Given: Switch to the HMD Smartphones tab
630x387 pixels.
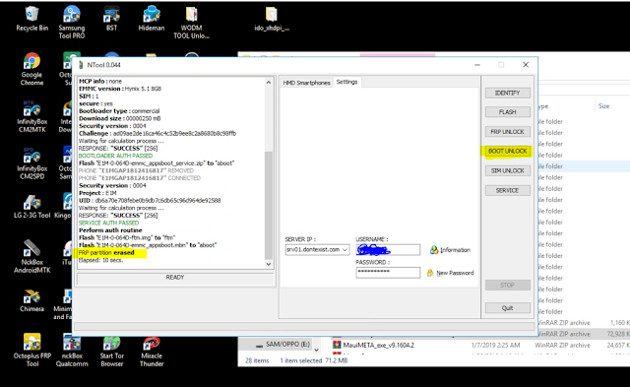Looking at the screenshot, I should (x=306, y=83).
